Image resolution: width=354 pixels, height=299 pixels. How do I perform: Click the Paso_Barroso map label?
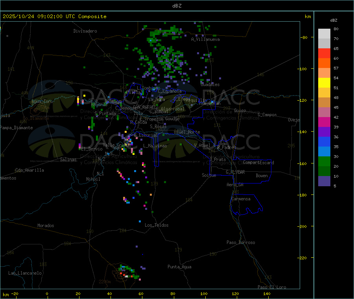click(x=241, y=242)
